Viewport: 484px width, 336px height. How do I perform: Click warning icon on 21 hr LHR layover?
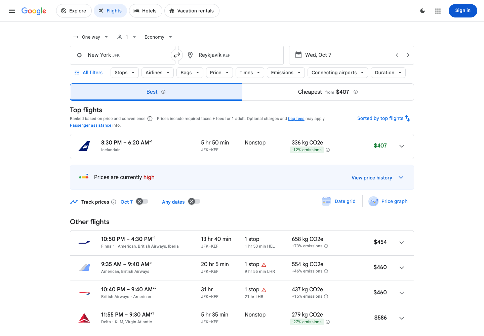(264, 290)
